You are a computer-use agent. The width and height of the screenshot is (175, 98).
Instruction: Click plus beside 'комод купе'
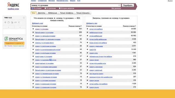[87, 53]
